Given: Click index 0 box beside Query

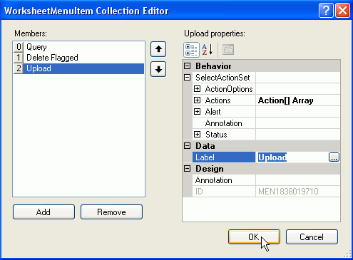Looking at the screenshot, I should pos(19,47).
